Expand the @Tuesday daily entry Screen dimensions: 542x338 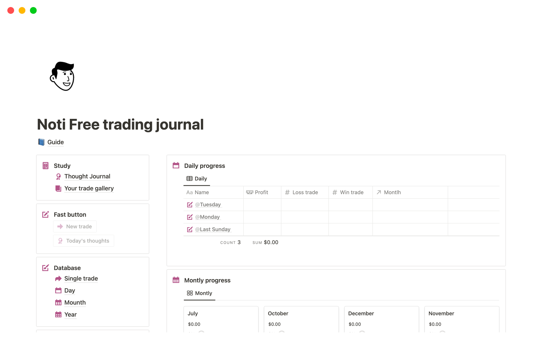pyautogui.click(x=207, y=204)
